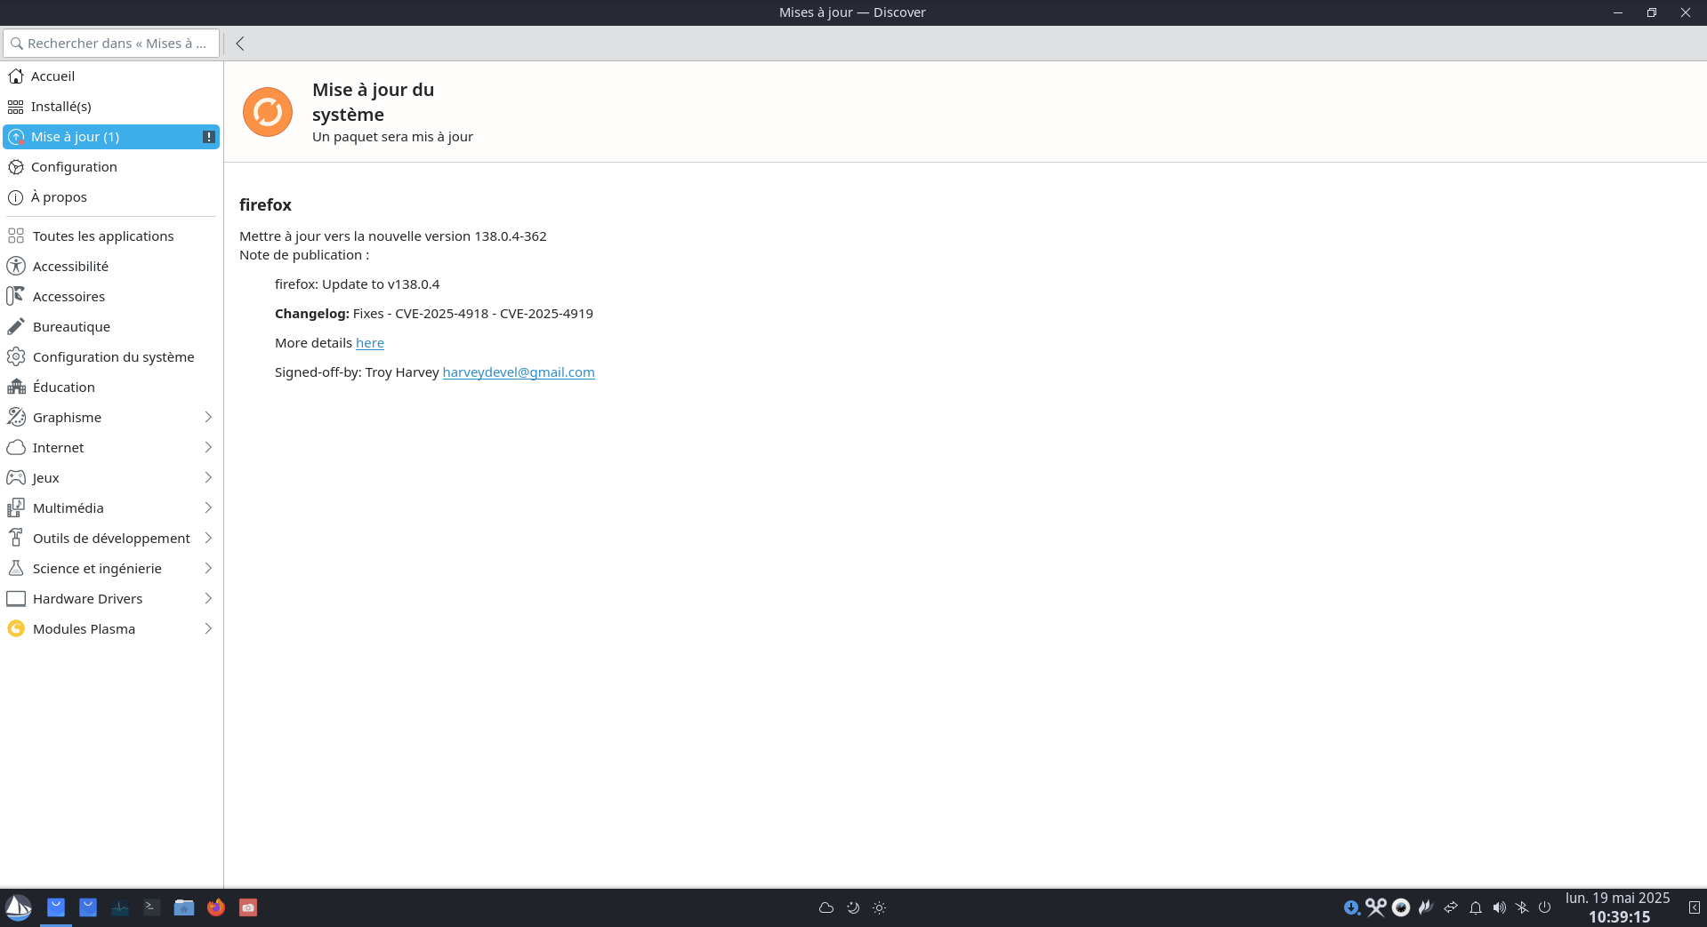Viewport: 1707px width, 927px height.
Task: Open the Configuration page
Action: (x=111, y=167)
